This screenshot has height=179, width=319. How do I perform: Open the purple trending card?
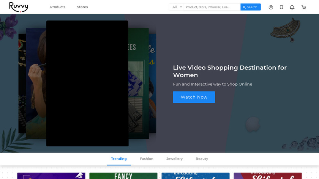click(x=51, y=176)
